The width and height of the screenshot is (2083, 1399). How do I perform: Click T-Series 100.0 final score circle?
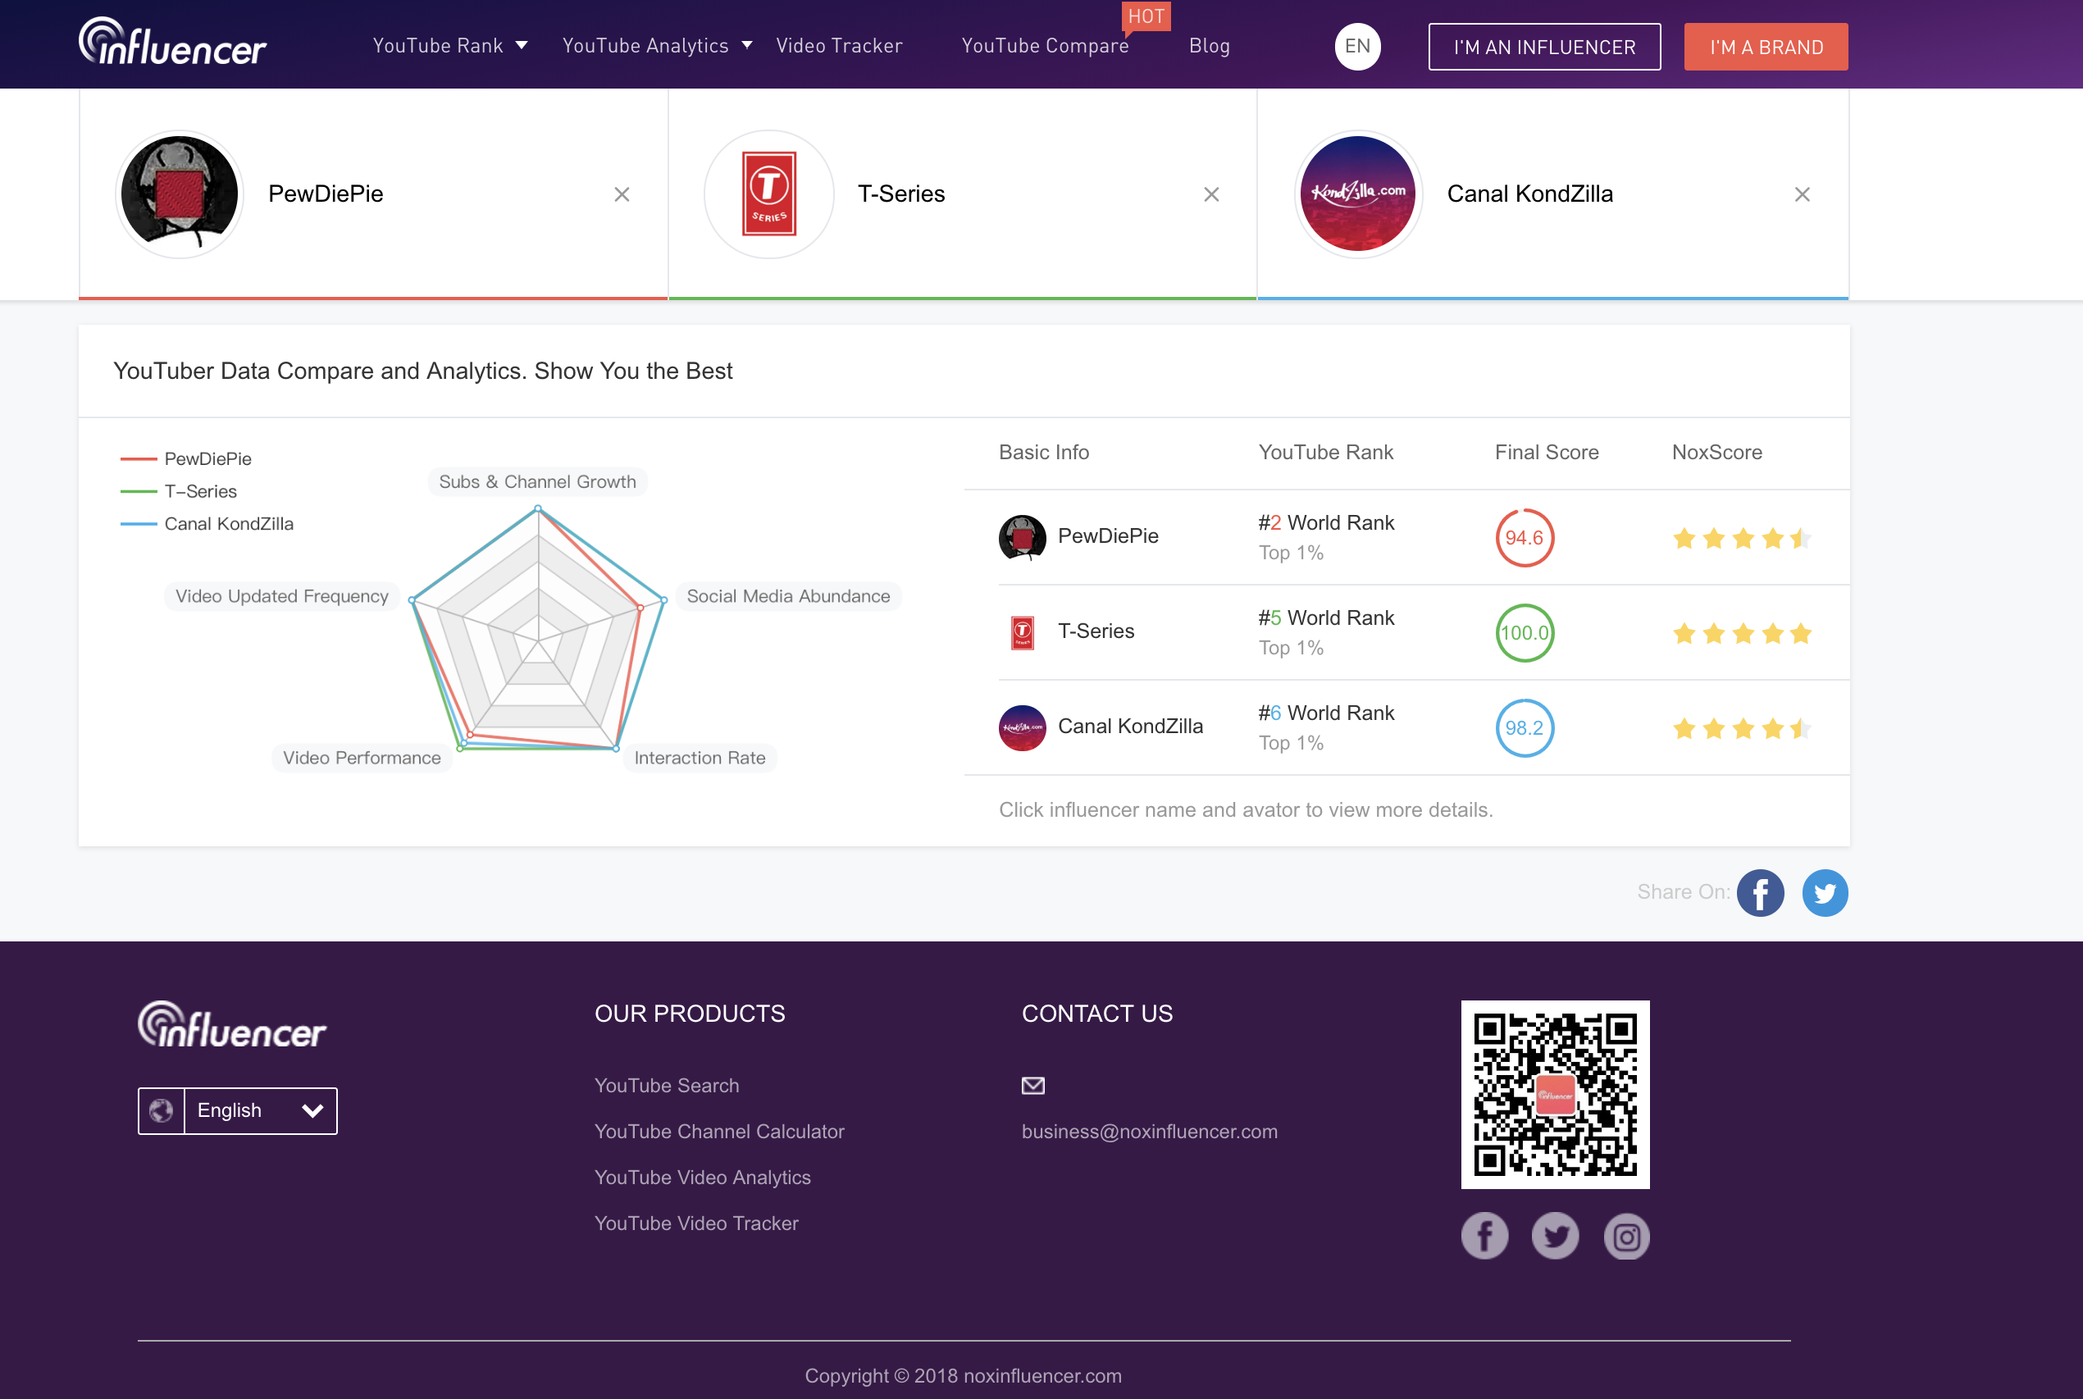pyautogui.click(x=1524, y=632)
